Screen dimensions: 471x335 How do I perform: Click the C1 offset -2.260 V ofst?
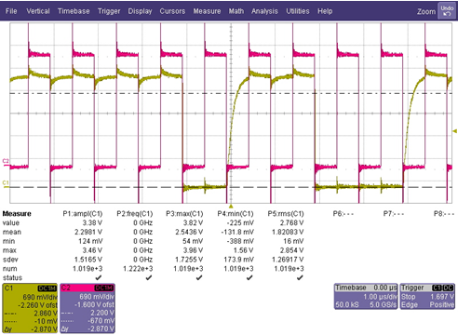pos(37,305)
